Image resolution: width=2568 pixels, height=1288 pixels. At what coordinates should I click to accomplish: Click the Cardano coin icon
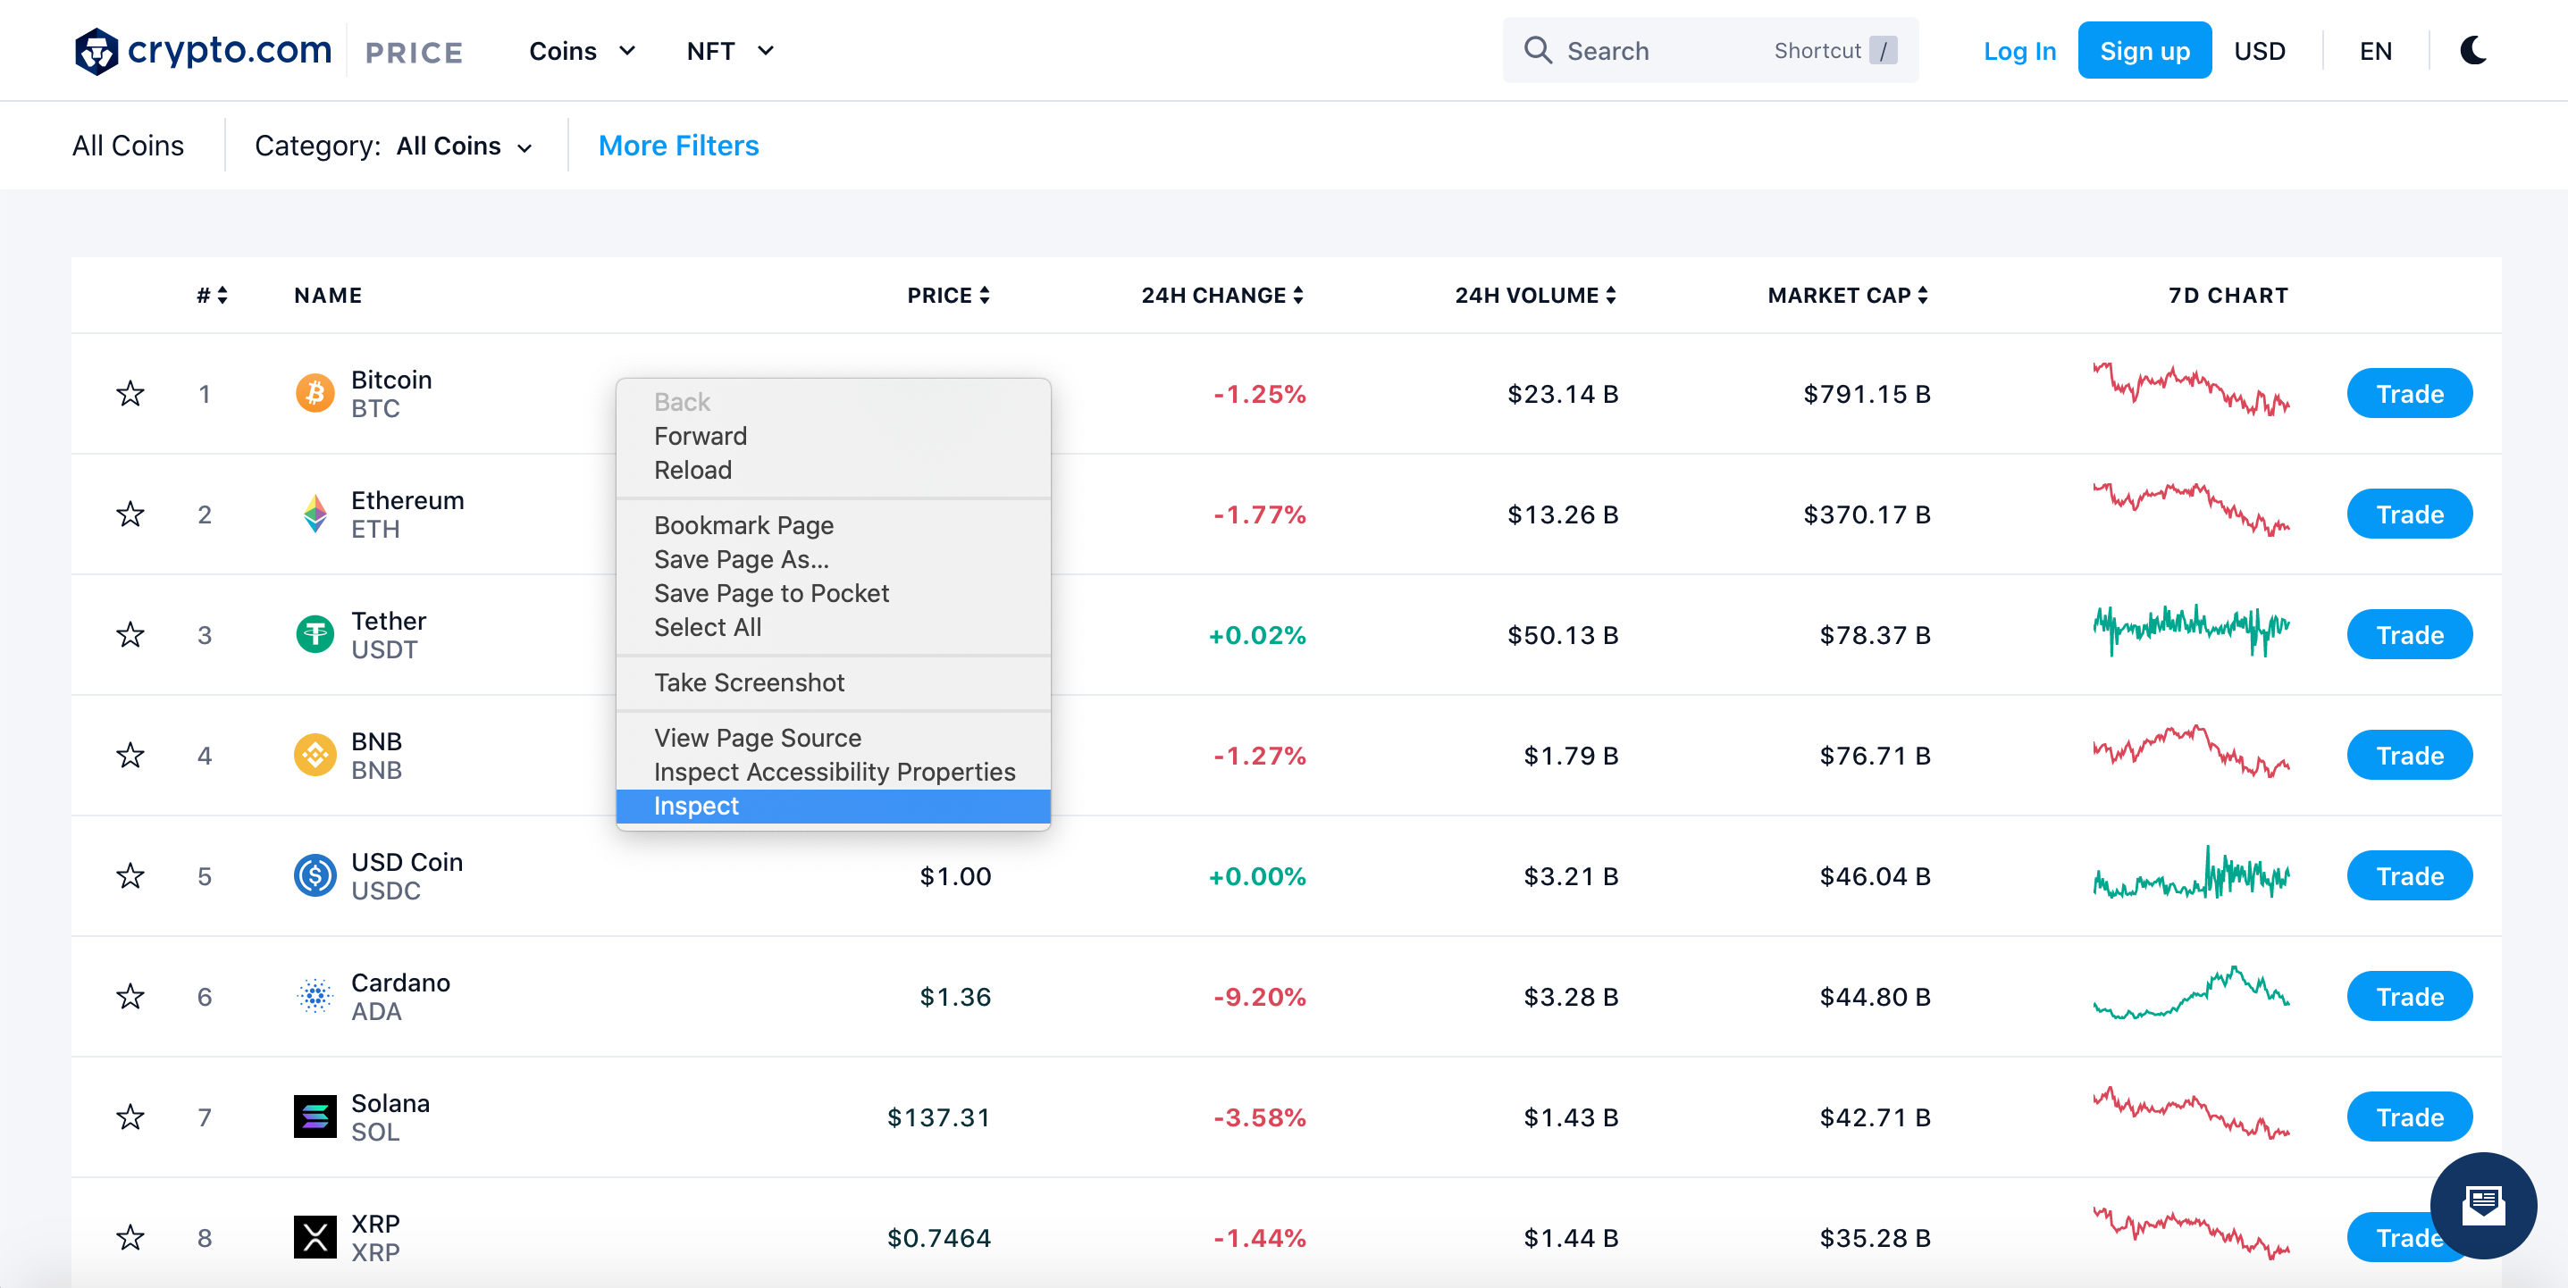[x=315, y=996]
